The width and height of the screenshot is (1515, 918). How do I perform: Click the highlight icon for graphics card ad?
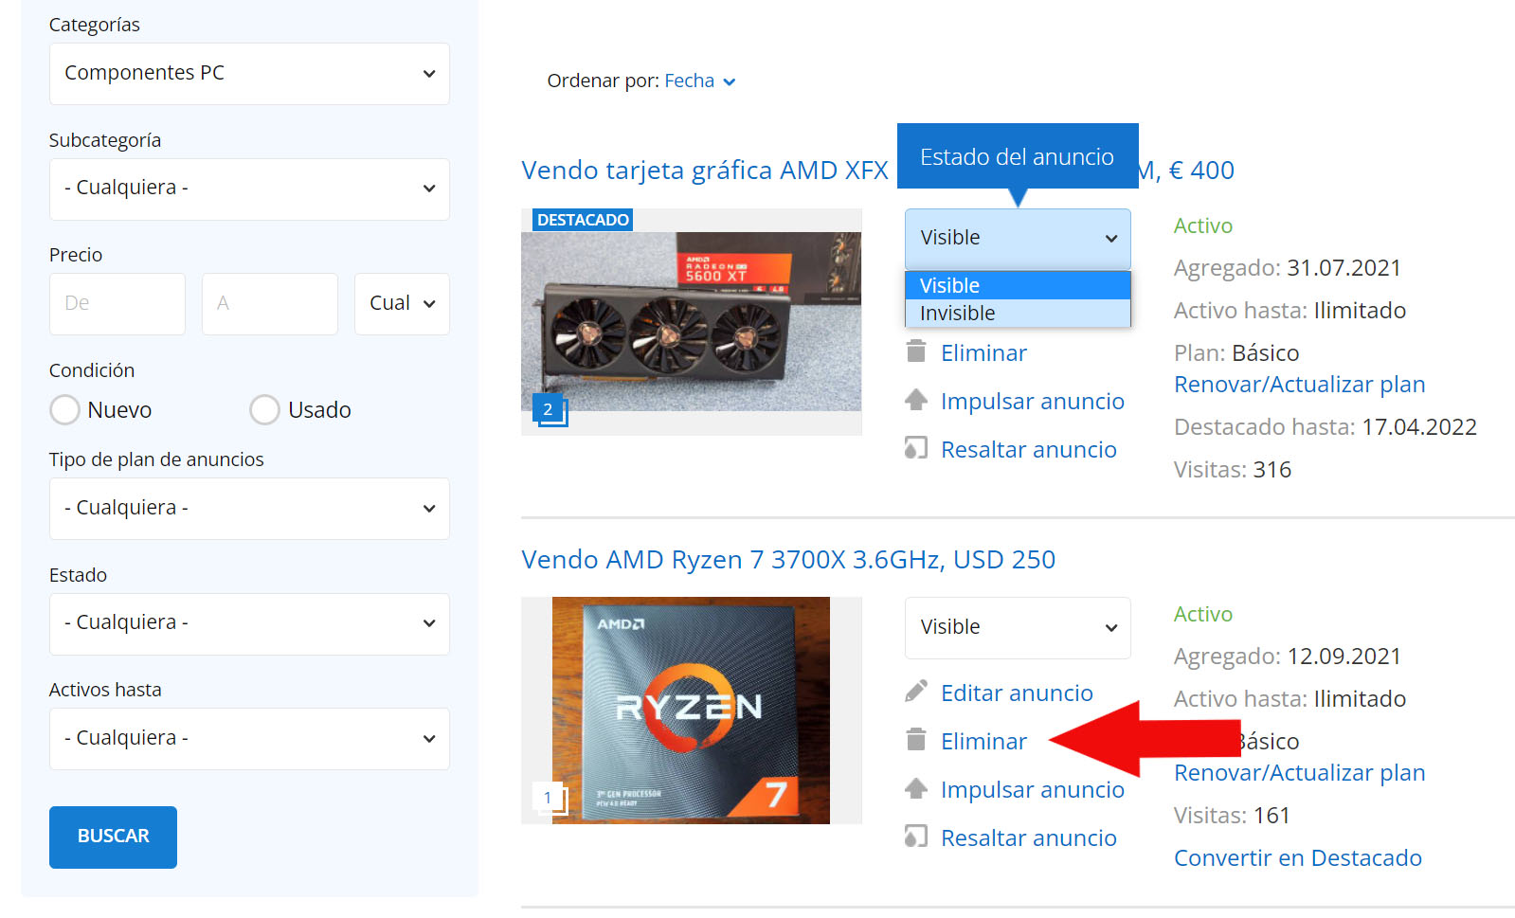[x=915, y=448]
